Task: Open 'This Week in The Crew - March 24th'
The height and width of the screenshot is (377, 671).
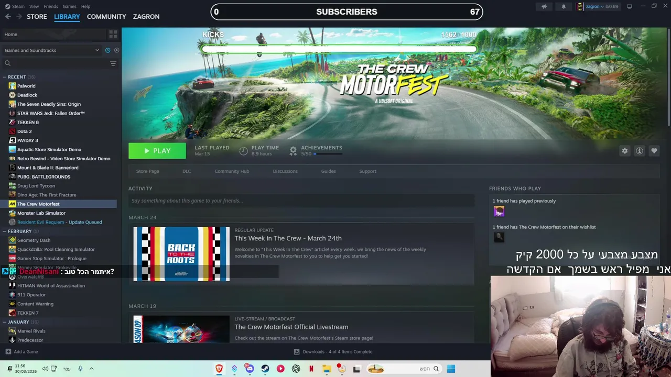Action: [288, 238]
